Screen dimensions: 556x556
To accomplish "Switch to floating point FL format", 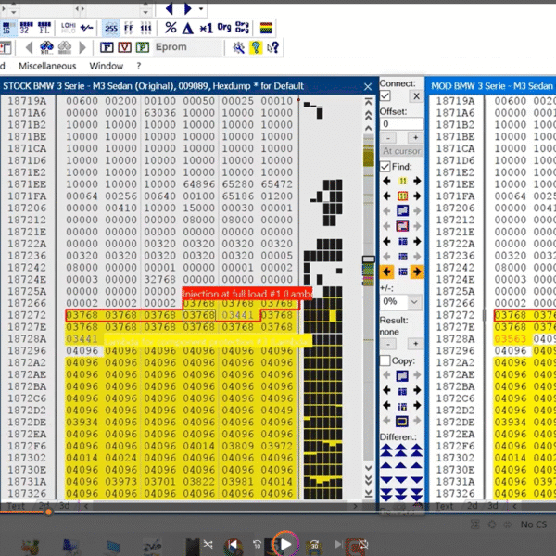I will point(44,28).
